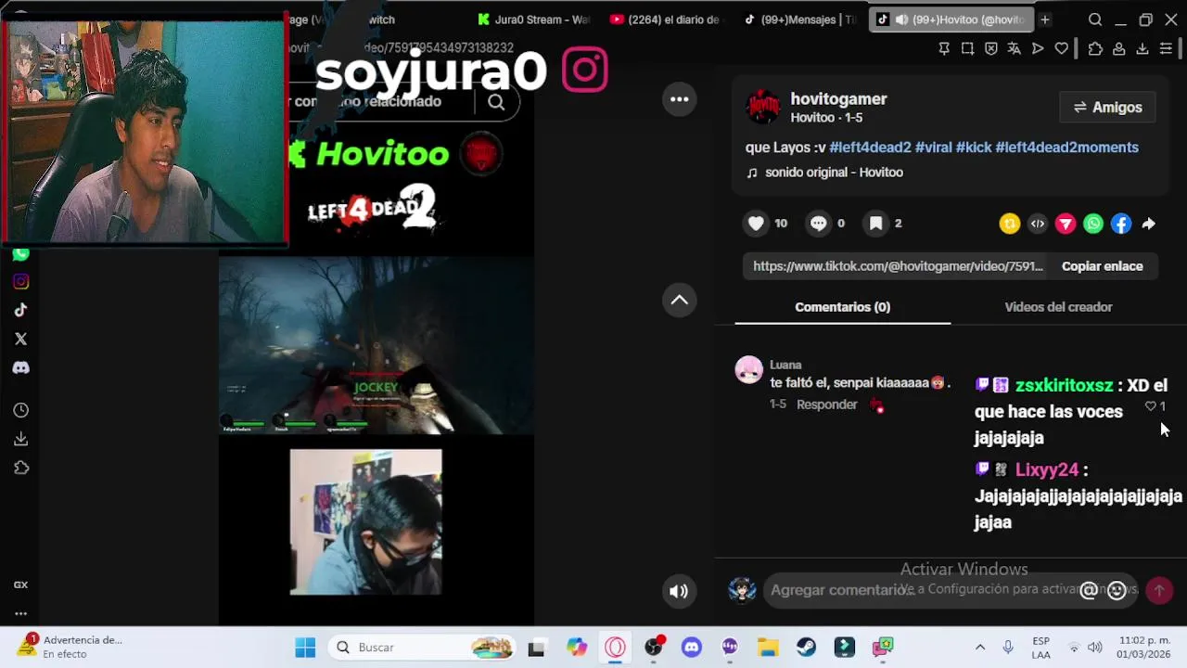The width and height of the screenshot is (1187, 668).
Task: Click the pin icon in address toolbar
Action: tap(944, 48)
